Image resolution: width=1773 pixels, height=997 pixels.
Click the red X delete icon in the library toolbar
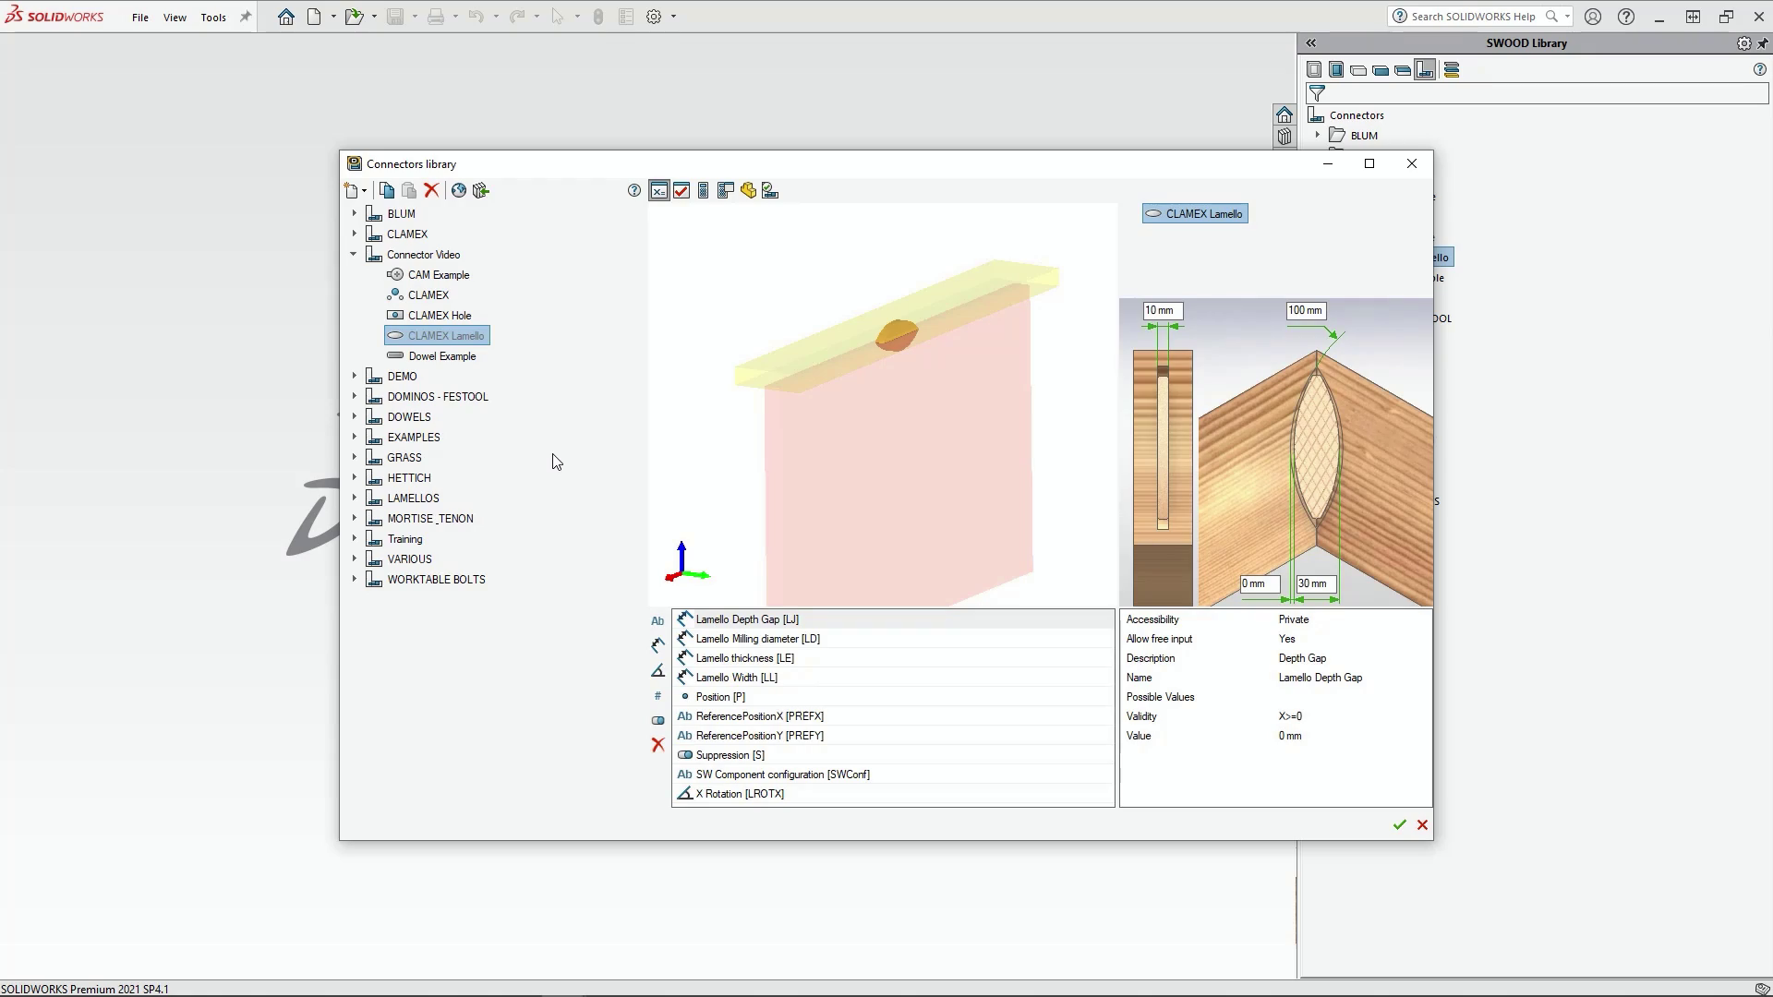pyautogui.click(x=431, y=190)
